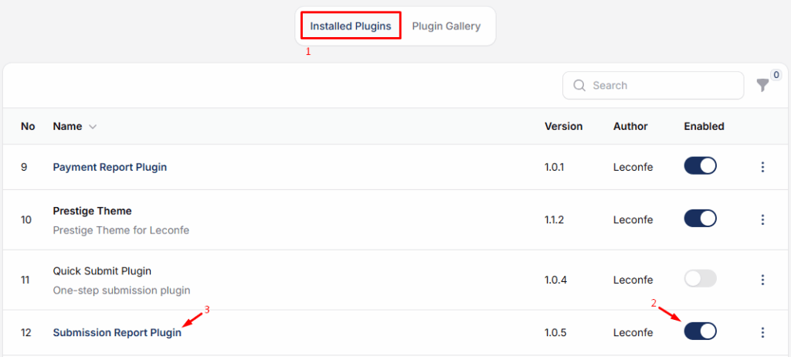Screen dimensions: 791x357
Task: Click the search magnifier icon
Action: (x=579, y=86)
